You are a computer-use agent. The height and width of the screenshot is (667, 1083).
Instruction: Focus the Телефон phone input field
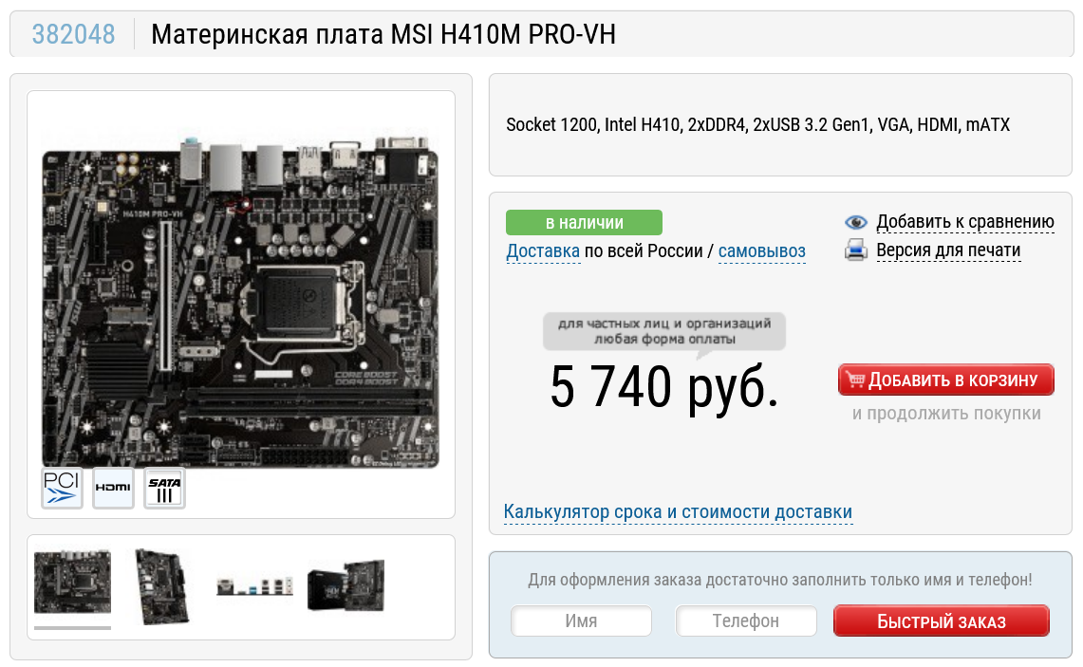point(746,621)
